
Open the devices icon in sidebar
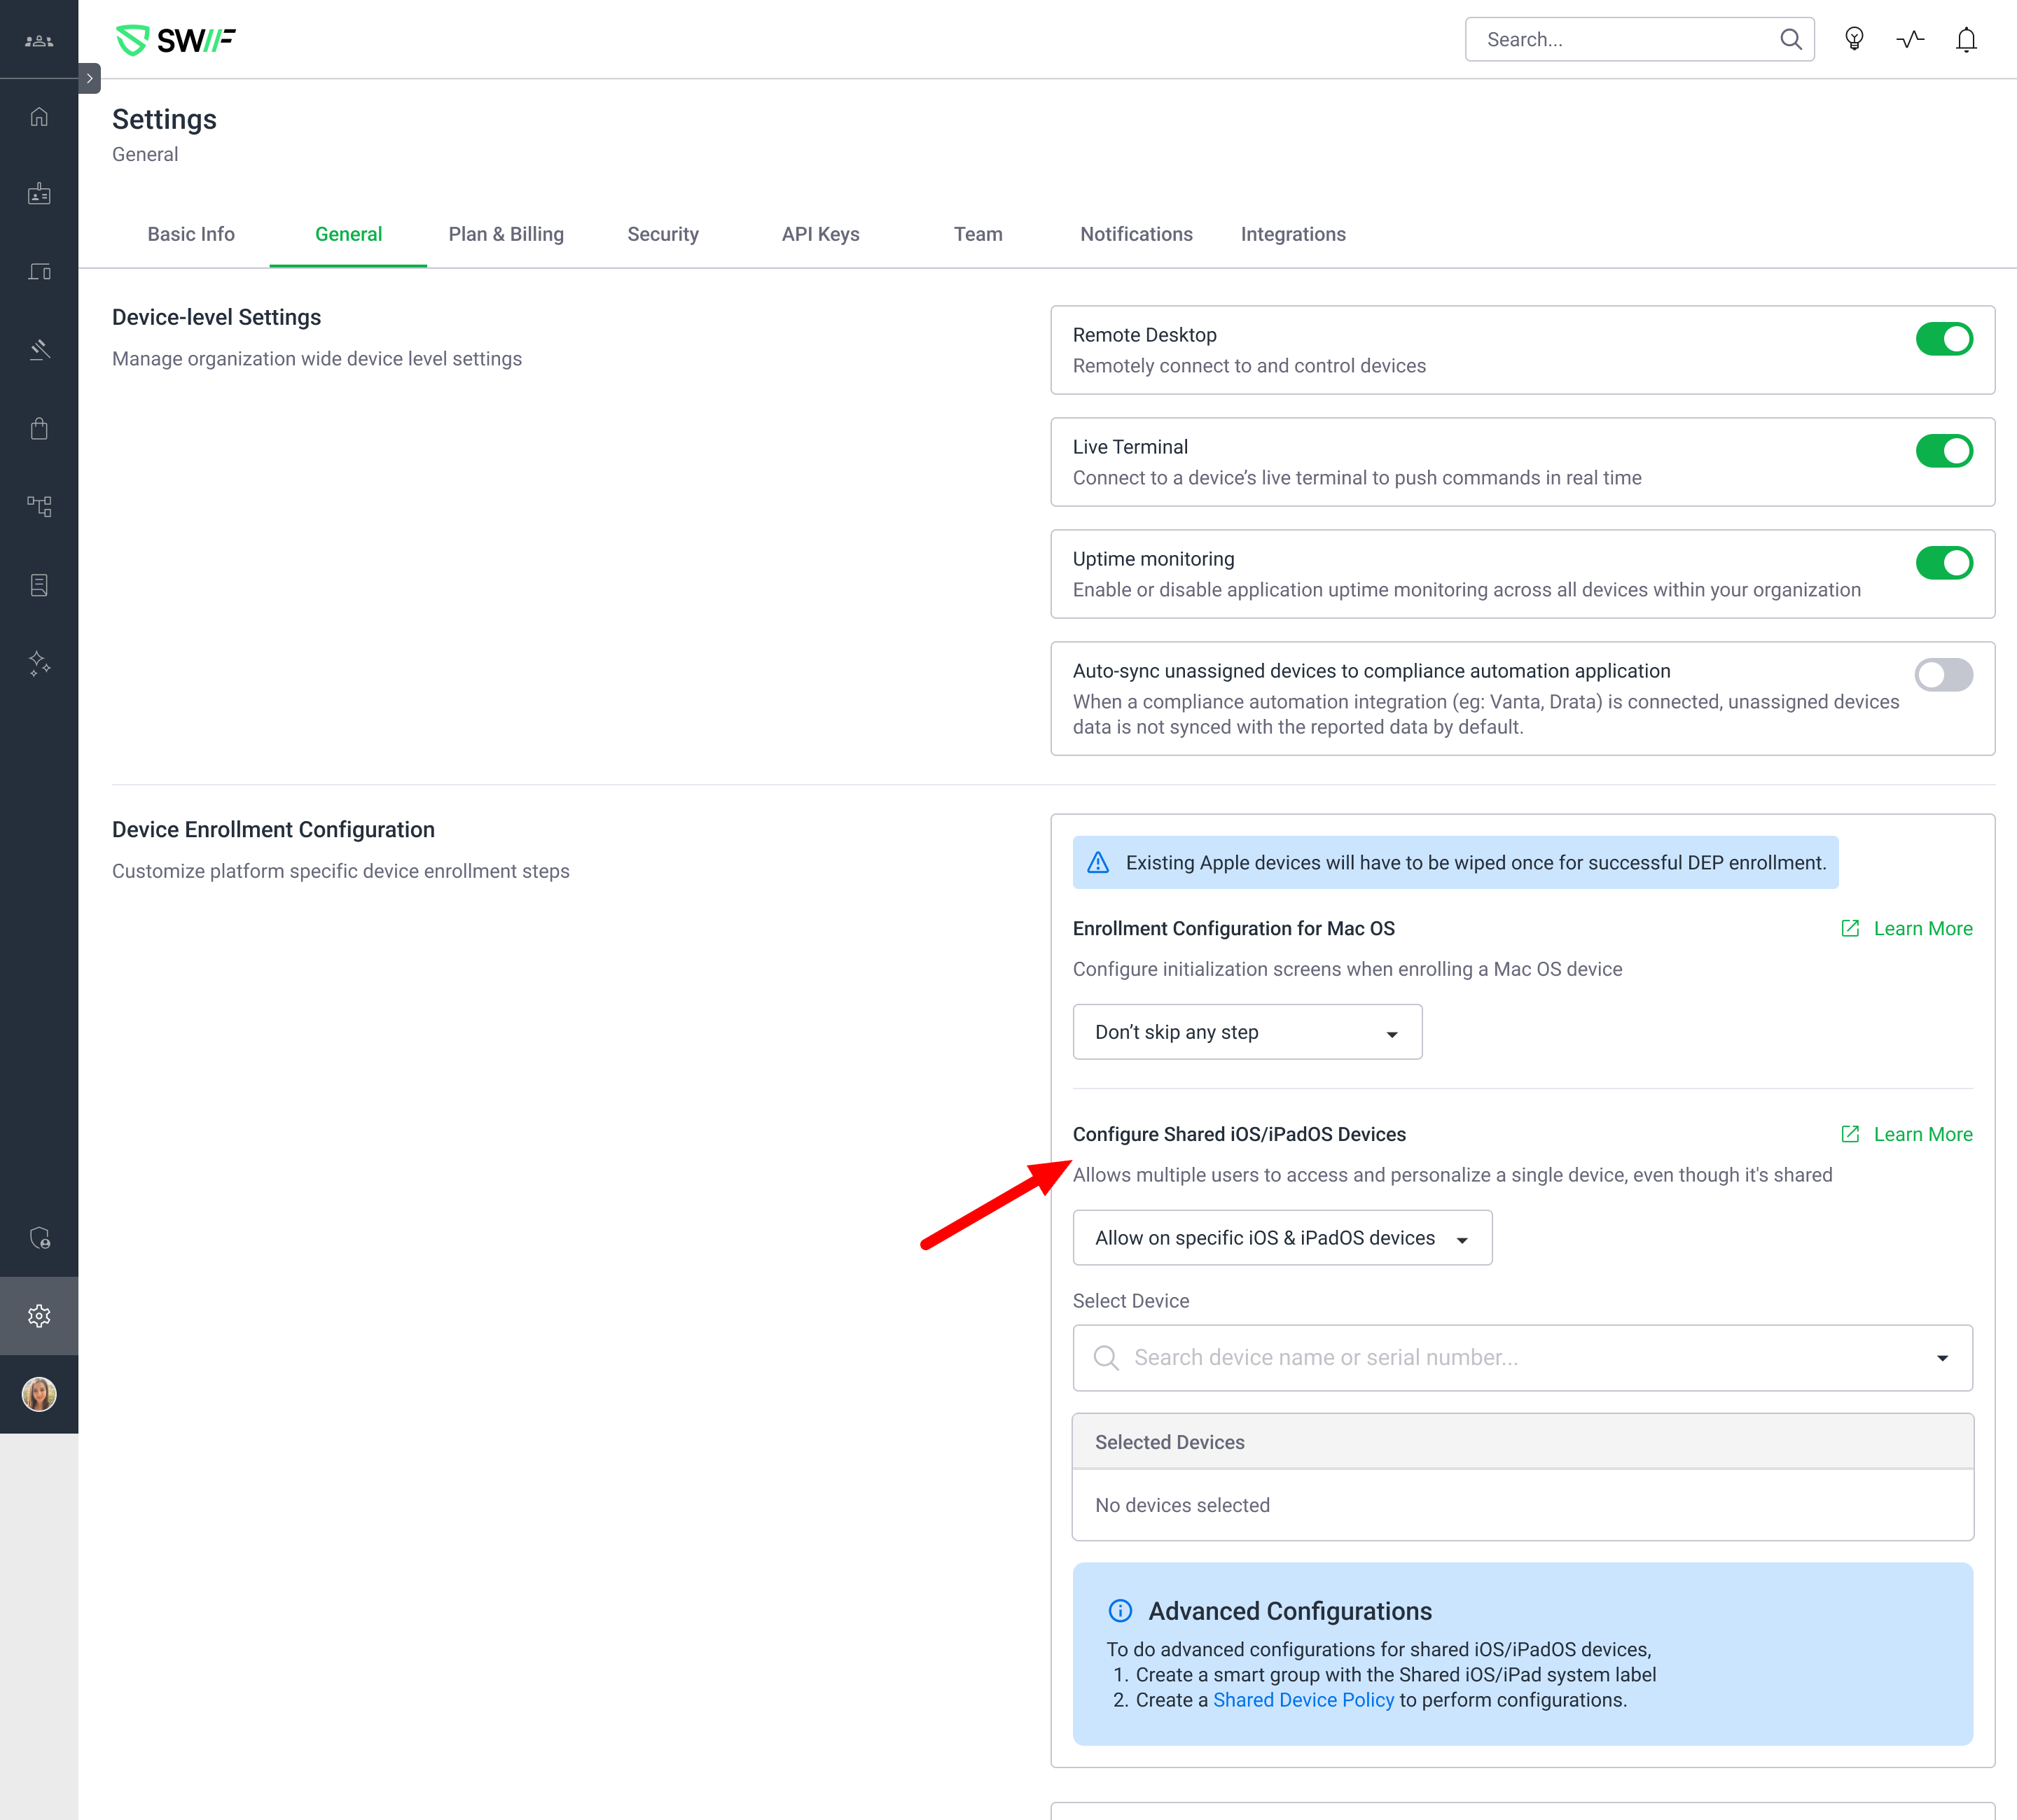[x=39, y=272]
